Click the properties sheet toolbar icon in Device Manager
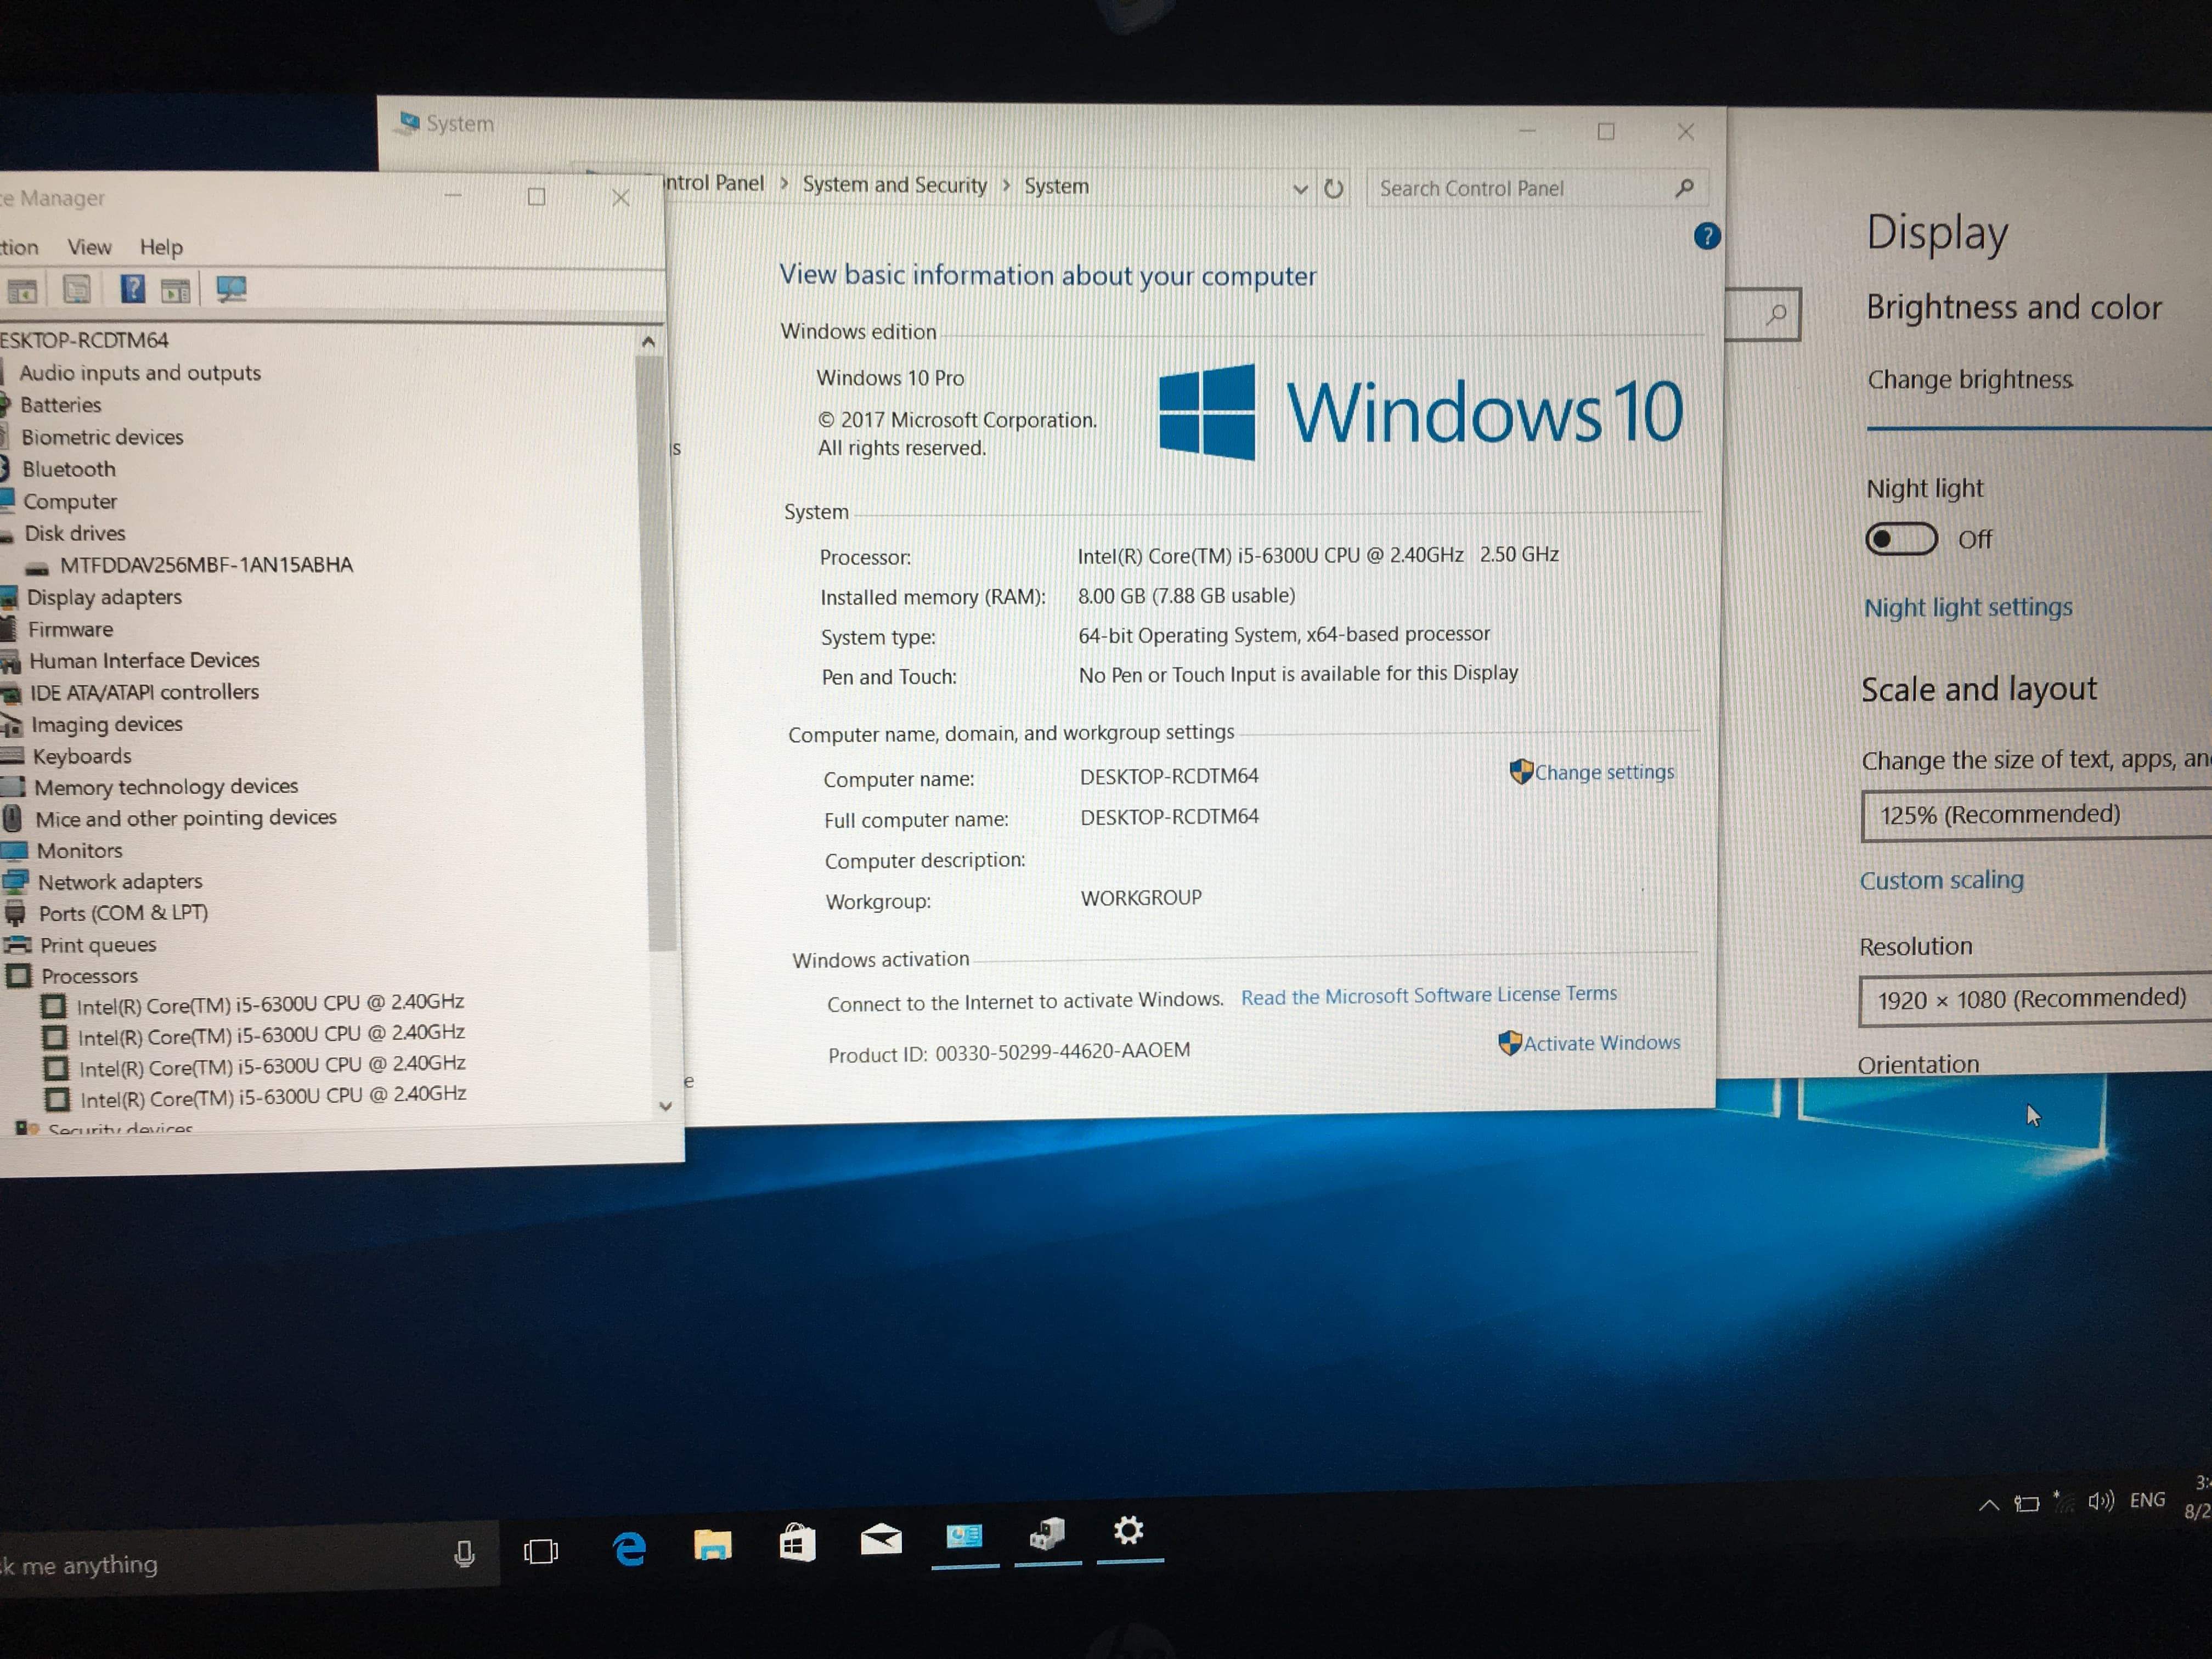The image size is (2212, 1659). coord(77,289)
